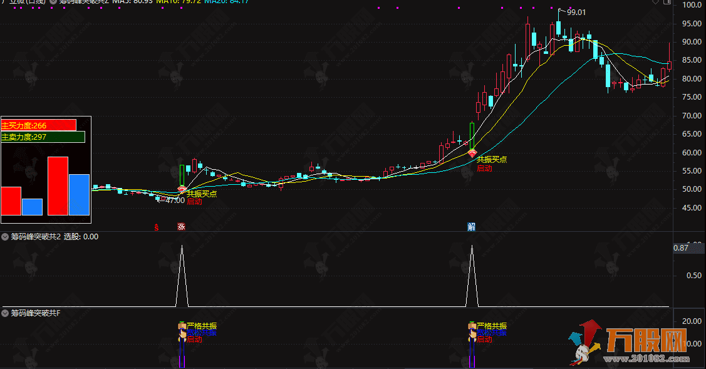Click the 99.01 high price flag
Image resolution: width=706 pixels, height=369 pixels.
click(576, 12)
